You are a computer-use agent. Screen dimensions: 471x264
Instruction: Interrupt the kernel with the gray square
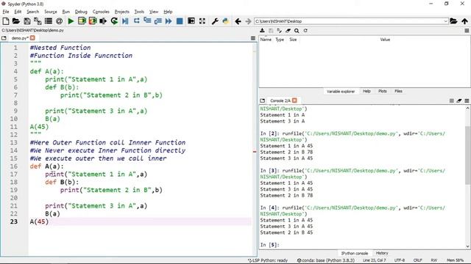tap(451, 101)
